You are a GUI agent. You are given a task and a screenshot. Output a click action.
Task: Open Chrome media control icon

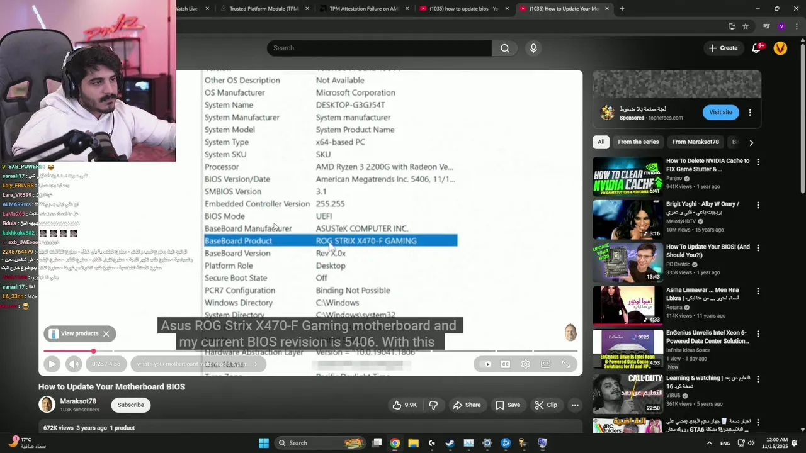click(766, 26)
